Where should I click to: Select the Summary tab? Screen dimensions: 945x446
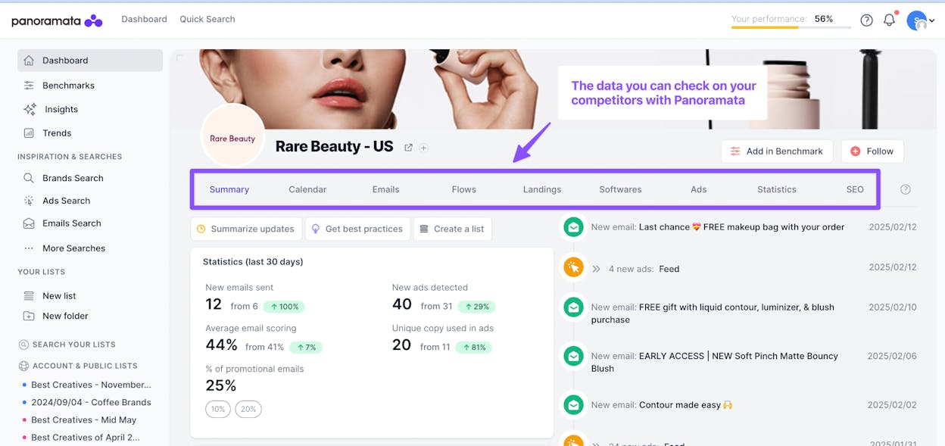pos(229,189)
